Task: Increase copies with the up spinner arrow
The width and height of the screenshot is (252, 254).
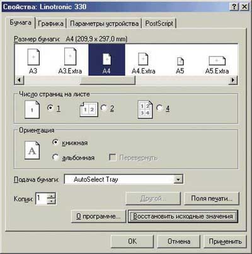Action: (52, 196)
